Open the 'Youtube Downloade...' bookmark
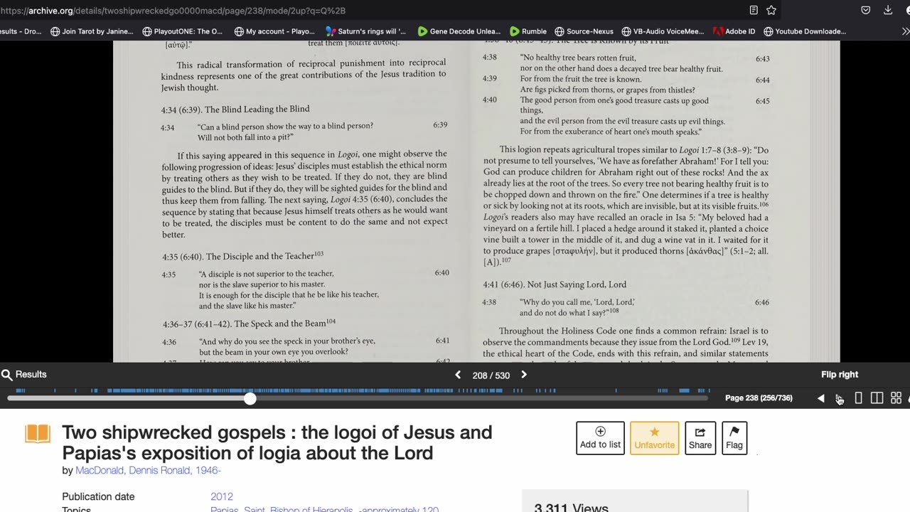This screenshot has height=512, width=910. 805,31
